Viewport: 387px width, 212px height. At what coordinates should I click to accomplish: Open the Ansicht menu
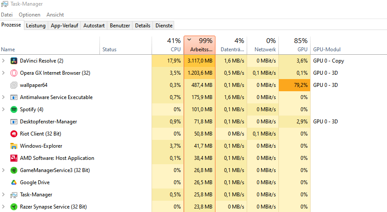(55, 15)
